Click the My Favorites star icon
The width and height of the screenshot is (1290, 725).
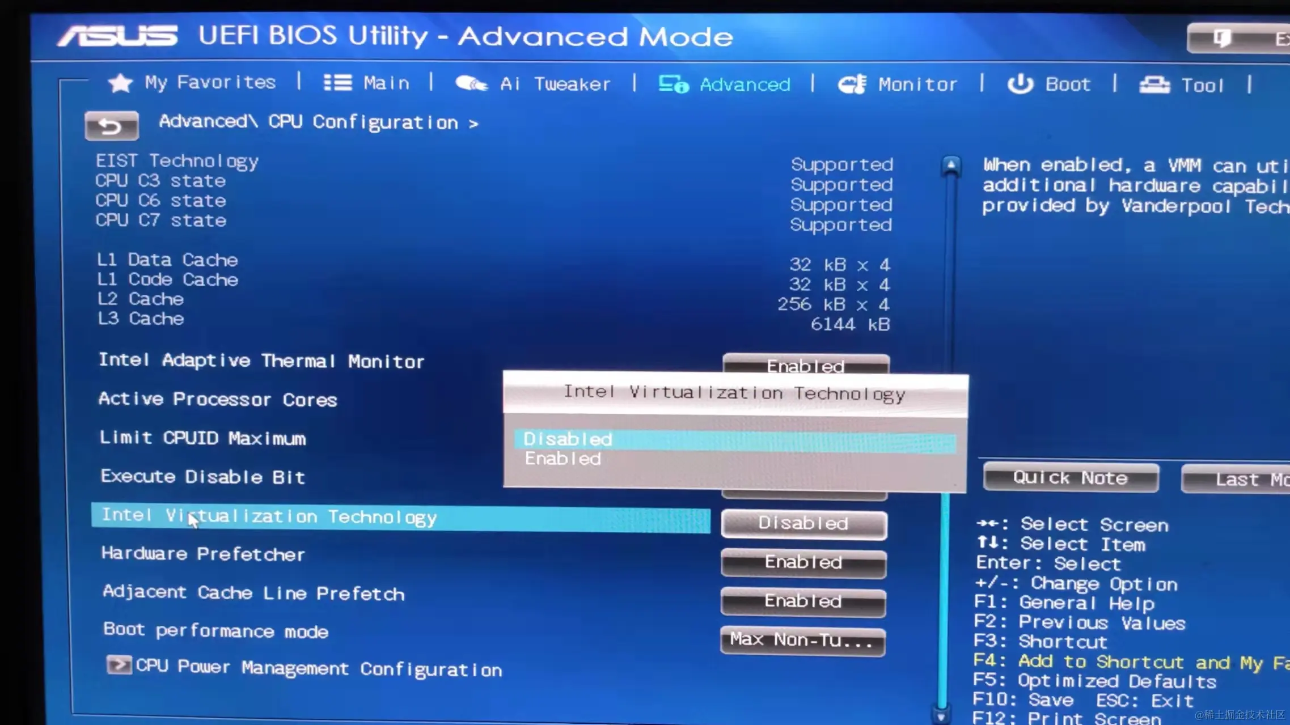(120, 83)
